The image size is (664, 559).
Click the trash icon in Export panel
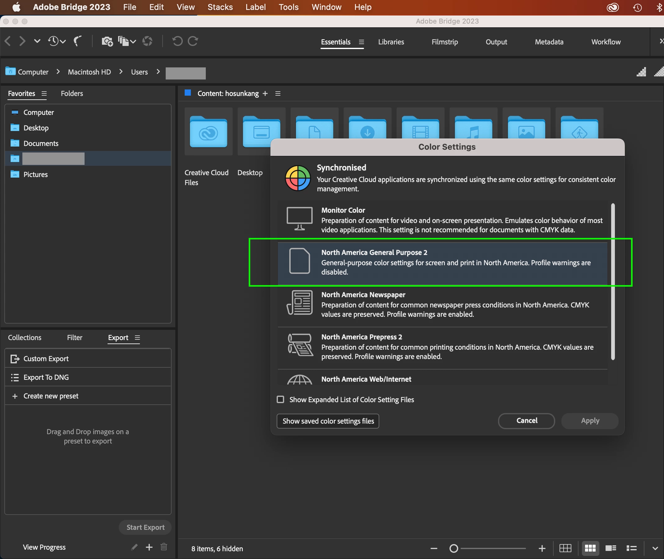[x=164, y=547]
